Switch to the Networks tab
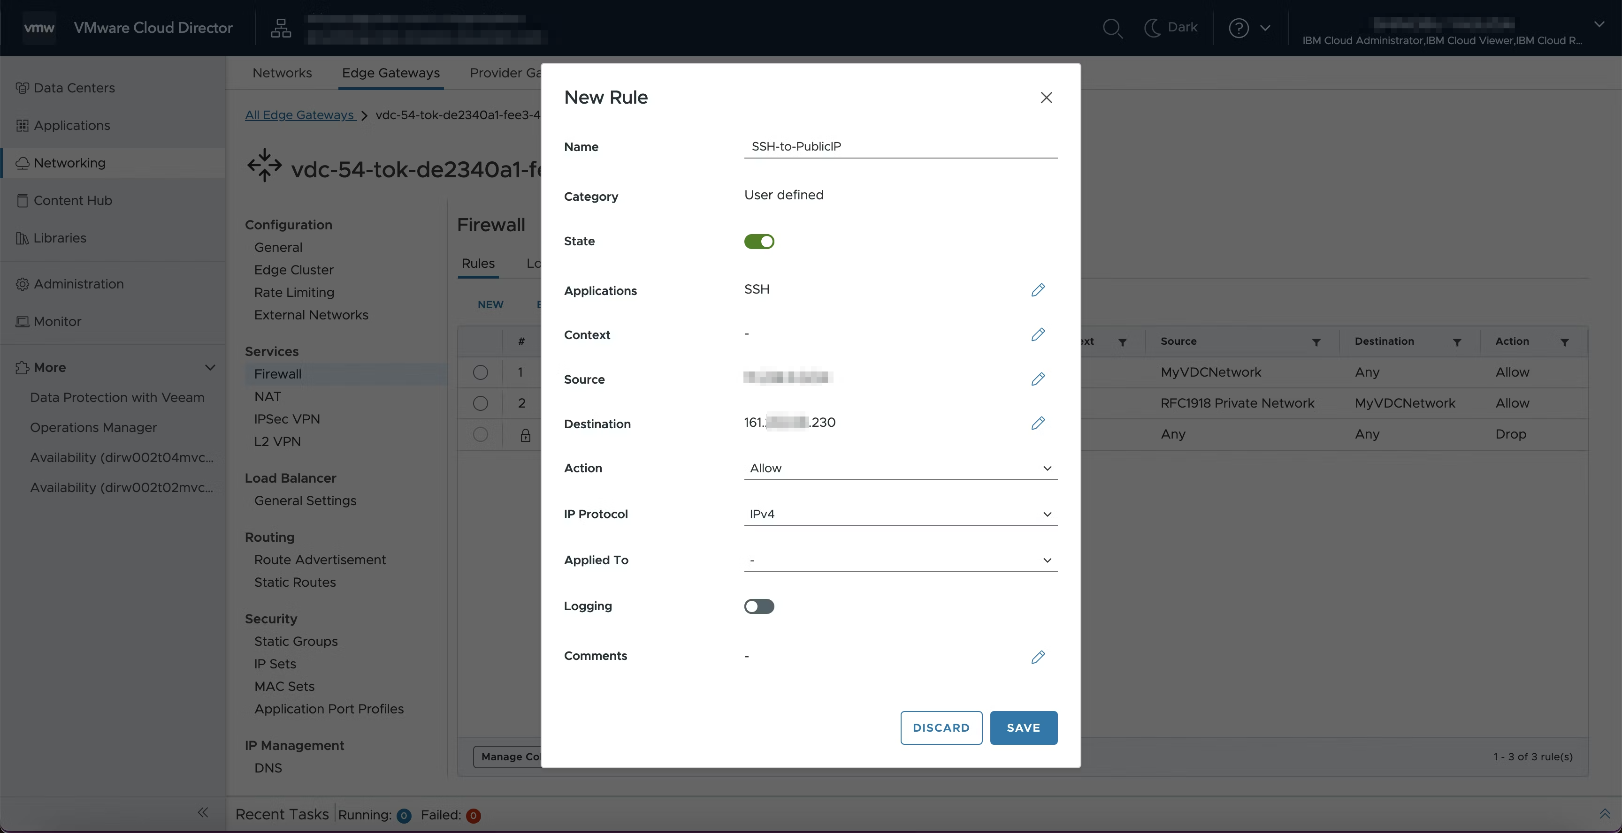Image resolution: width=1622 pixels, height=833 pixels. 282,73
